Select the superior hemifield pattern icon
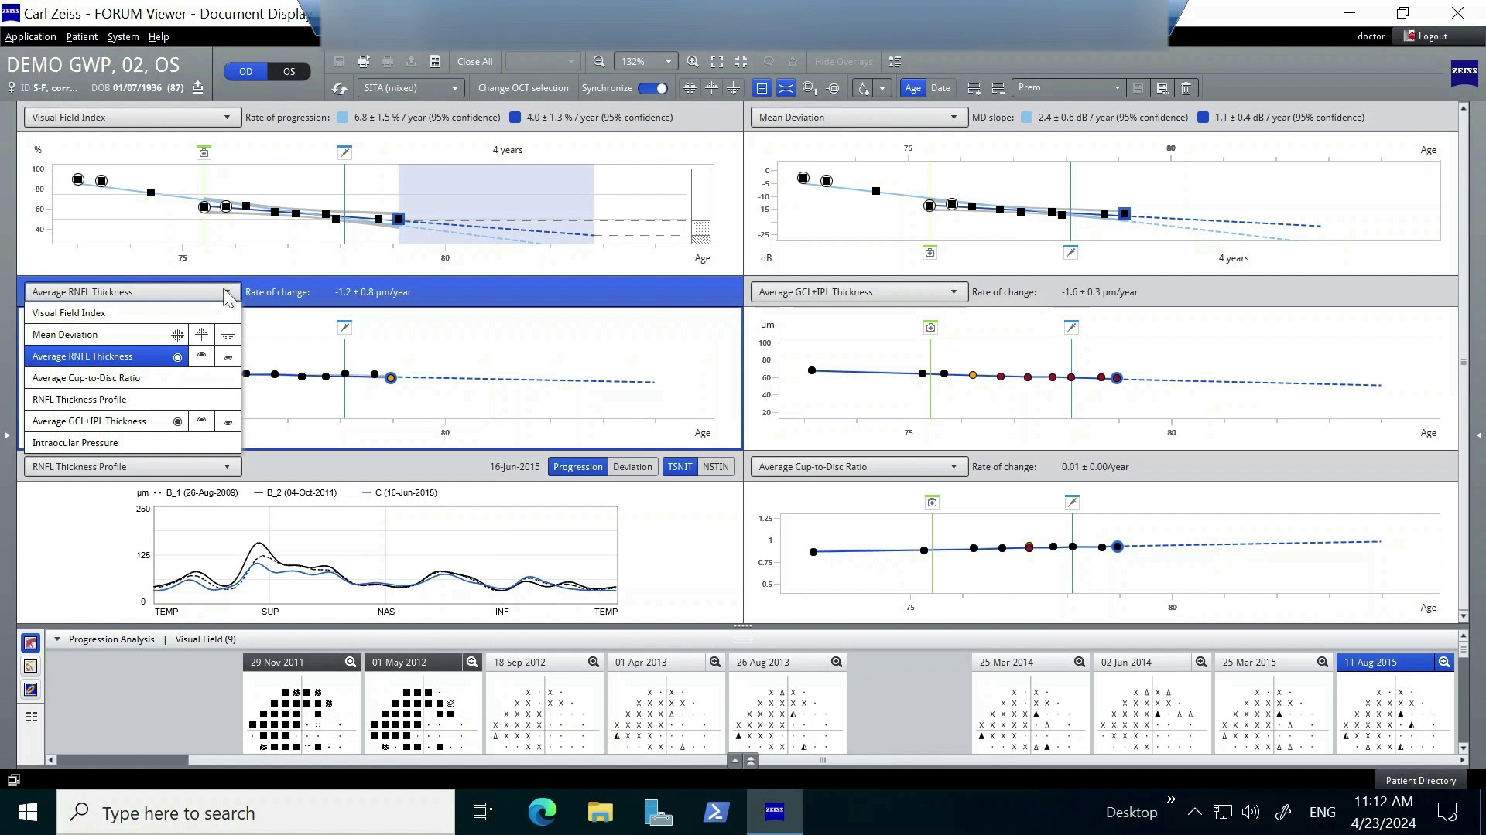Image resolution: width=1486 pixels, height=835 pixels. (711, 88)
